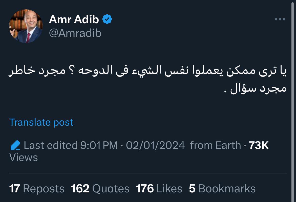The height and width of the screenshot is (202, 296).
Task: View the Last edited history label
Action: tap(51, 145)
